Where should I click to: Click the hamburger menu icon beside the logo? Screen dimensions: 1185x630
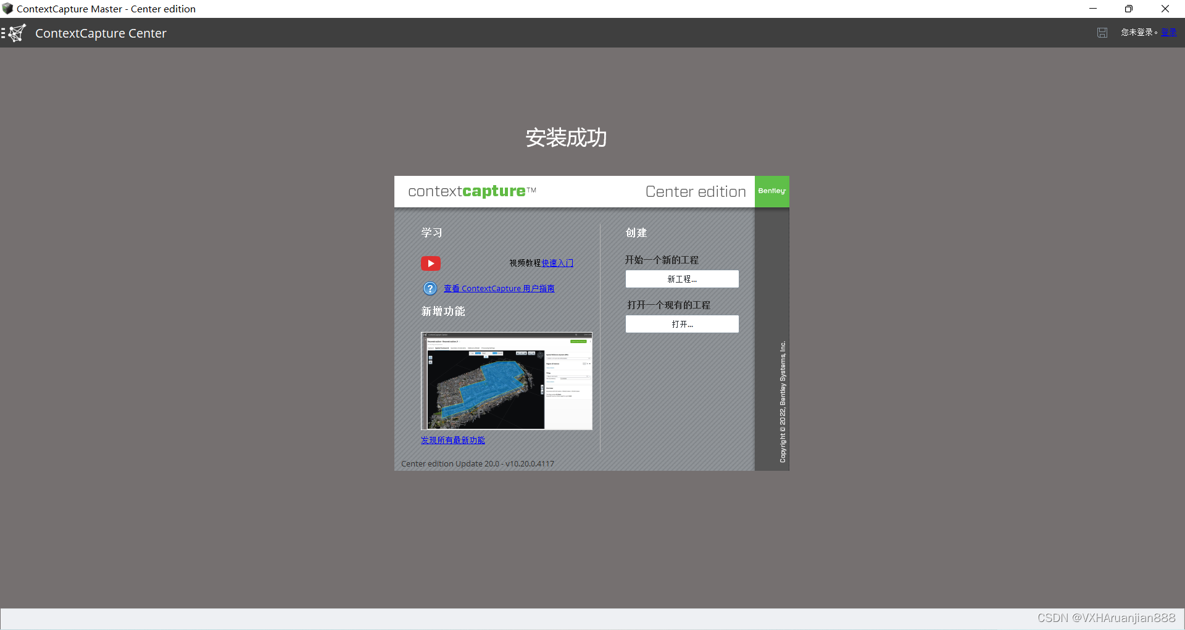3,33
